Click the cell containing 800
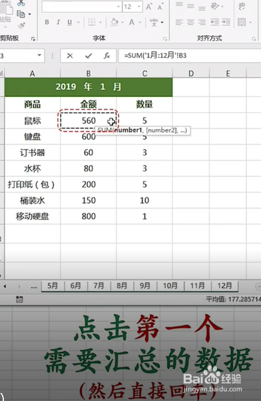261x401 pixels. pyautogui.click(x=89, y=217)
